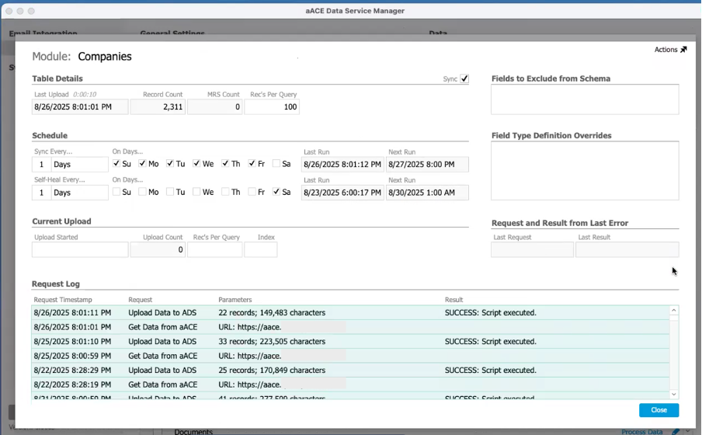The width and height of the screenshot is (702, 435).
Task: Click the Sync Every interval number field
Action: click(x=41, y=165)
